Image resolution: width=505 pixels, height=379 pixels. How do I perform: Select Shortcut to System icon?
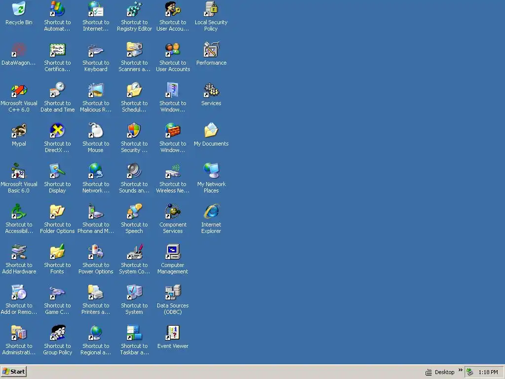tap(134, 292)
